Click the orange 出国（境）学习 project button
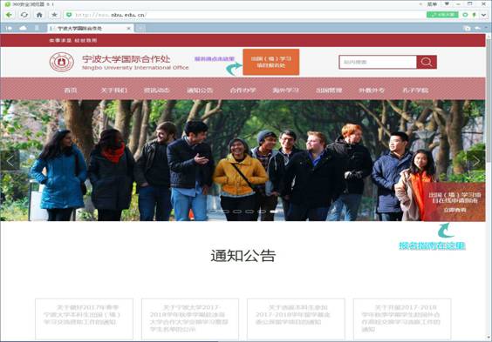Screen dimensions: 492x342 [x=271, y=62]
